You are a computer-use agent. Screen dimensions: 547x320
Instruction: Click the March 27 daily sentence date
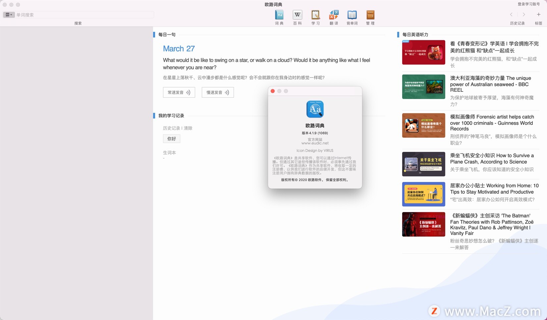pos(179,49)
